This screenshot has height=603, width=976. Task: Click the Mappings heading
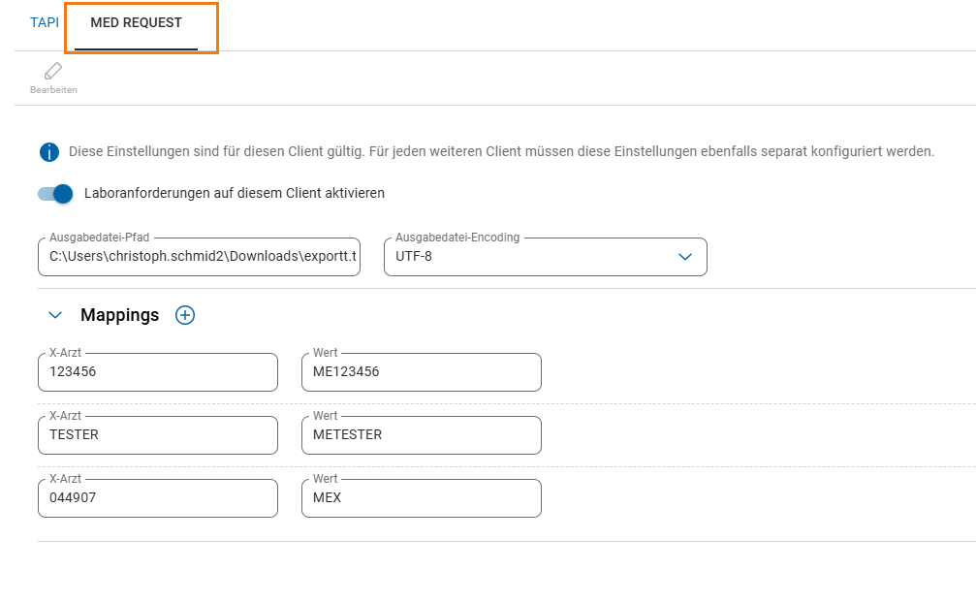point(119,315)
